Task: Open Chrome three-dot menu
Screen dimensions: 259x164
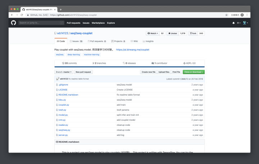Action: [x=247, y=15]
